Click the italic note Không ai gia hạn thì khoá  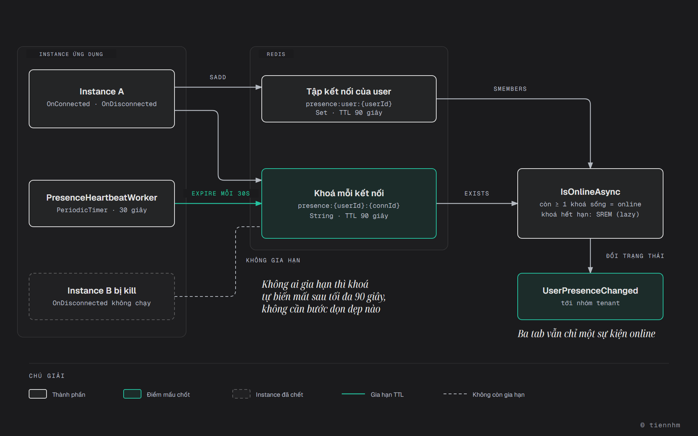coord(315,284)
